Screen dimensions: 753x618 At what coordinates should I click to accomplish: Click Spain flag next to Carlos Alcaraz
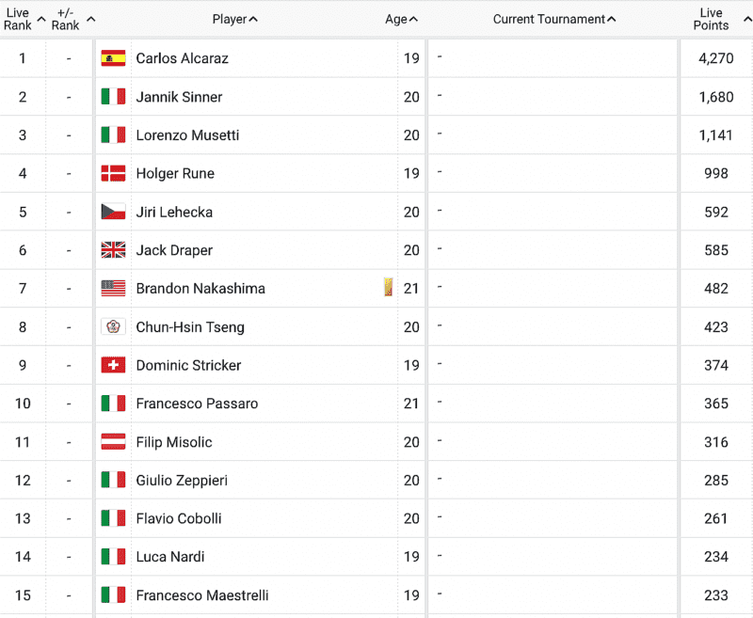pyautogui.click(x=113, y=58)
